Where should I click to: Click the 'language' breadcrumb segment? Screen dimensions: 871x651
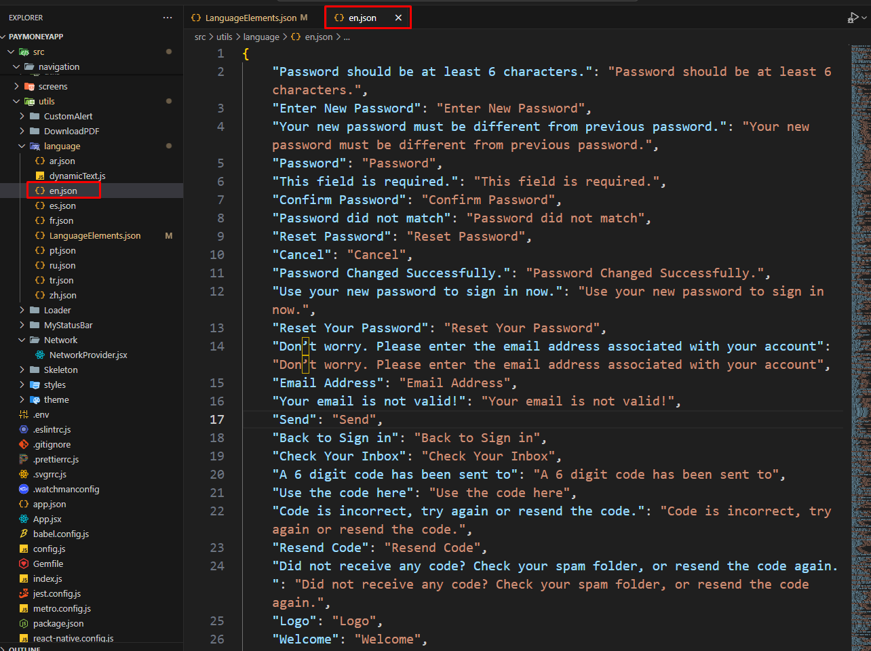(261, 37)
